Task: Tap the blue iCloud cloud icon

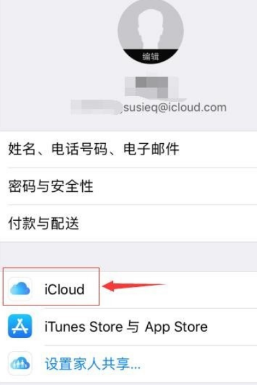Action: tap(20, 289)
